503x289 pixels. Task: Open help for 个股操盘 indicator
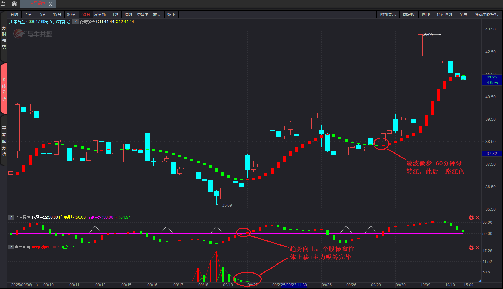(11, 217)
